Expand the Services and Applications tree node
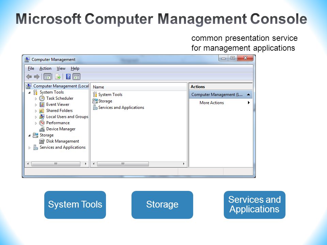327x245 pixels. [x=29, y=148]
